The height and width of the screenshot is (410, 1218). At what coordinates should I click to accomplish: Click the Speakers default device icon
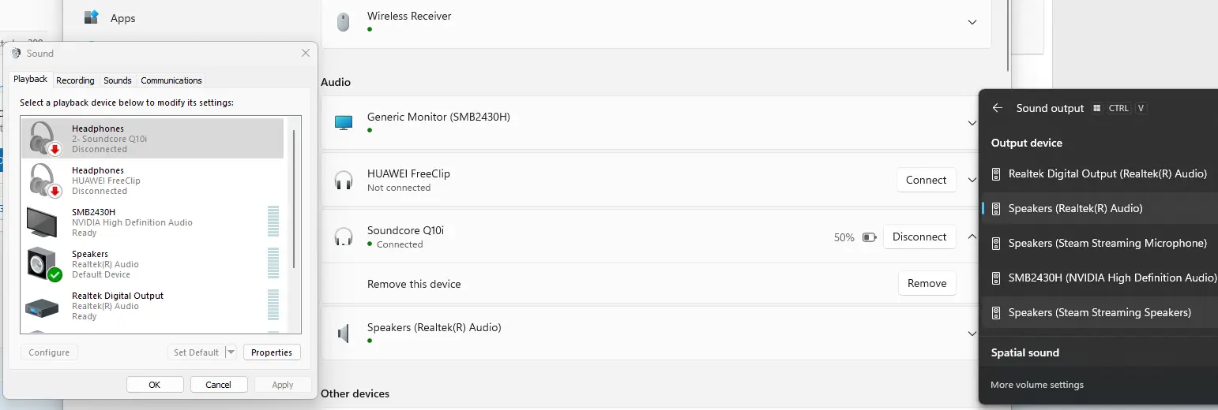44,263
